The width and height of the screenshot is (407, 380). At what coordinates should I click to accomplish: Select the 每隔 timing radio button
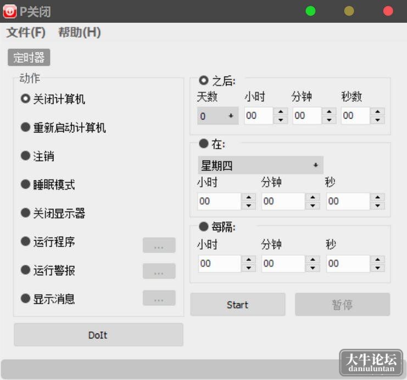pos(203,226)
